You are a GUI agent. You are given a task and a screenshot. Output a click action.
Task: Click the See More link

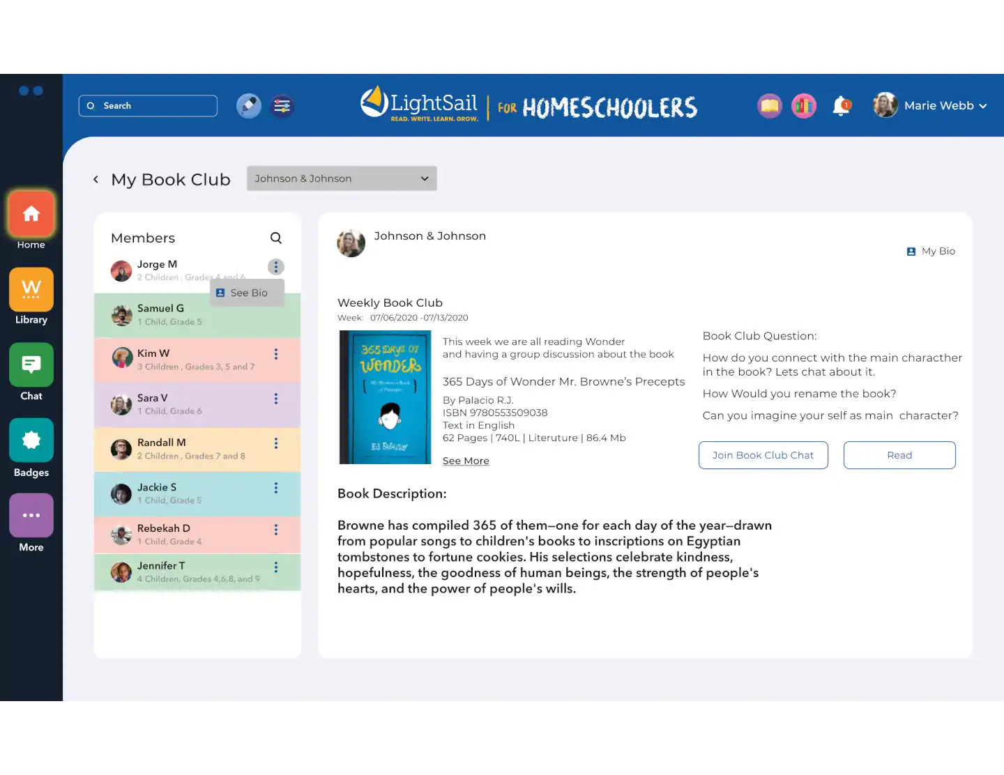[466, 461]
